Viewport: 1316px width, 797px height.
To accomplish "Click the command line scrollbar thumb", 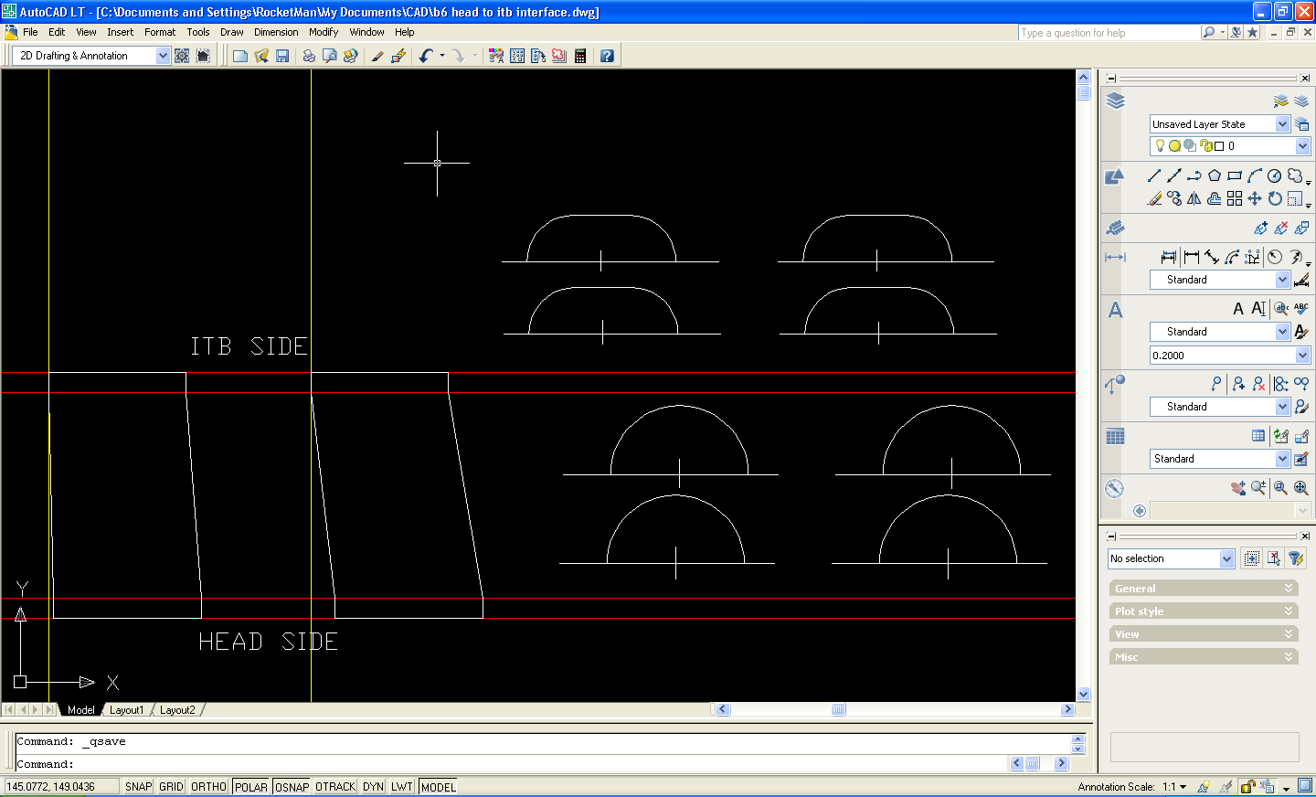I will point(1033,763).
